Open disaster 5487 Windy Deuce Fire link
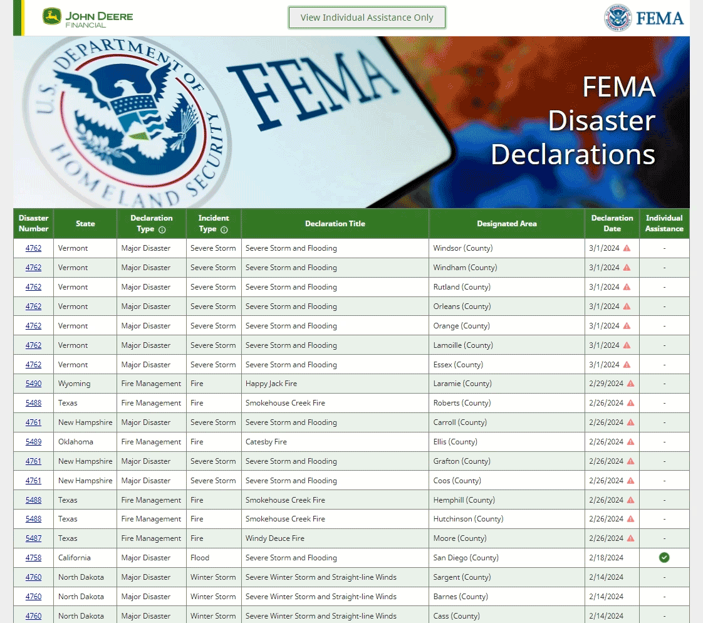 coord(33,538)
